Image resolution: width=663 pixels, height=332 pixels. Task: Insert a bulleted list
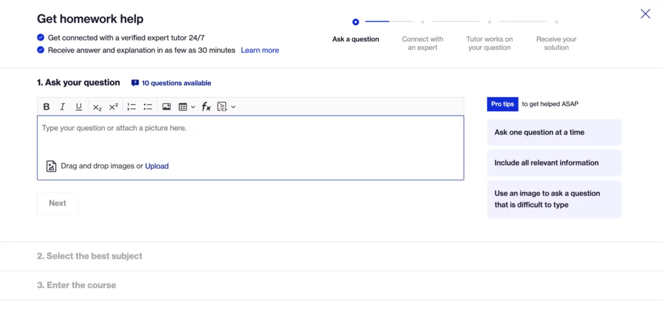[148, 107]
